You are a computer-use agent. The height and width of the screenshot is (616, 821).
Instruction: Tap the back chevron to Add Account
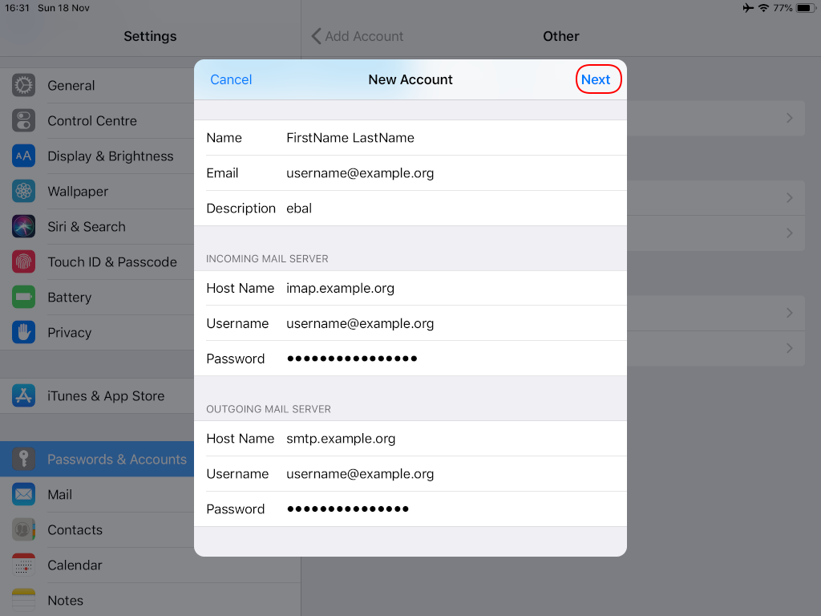(x=316, y=36)
